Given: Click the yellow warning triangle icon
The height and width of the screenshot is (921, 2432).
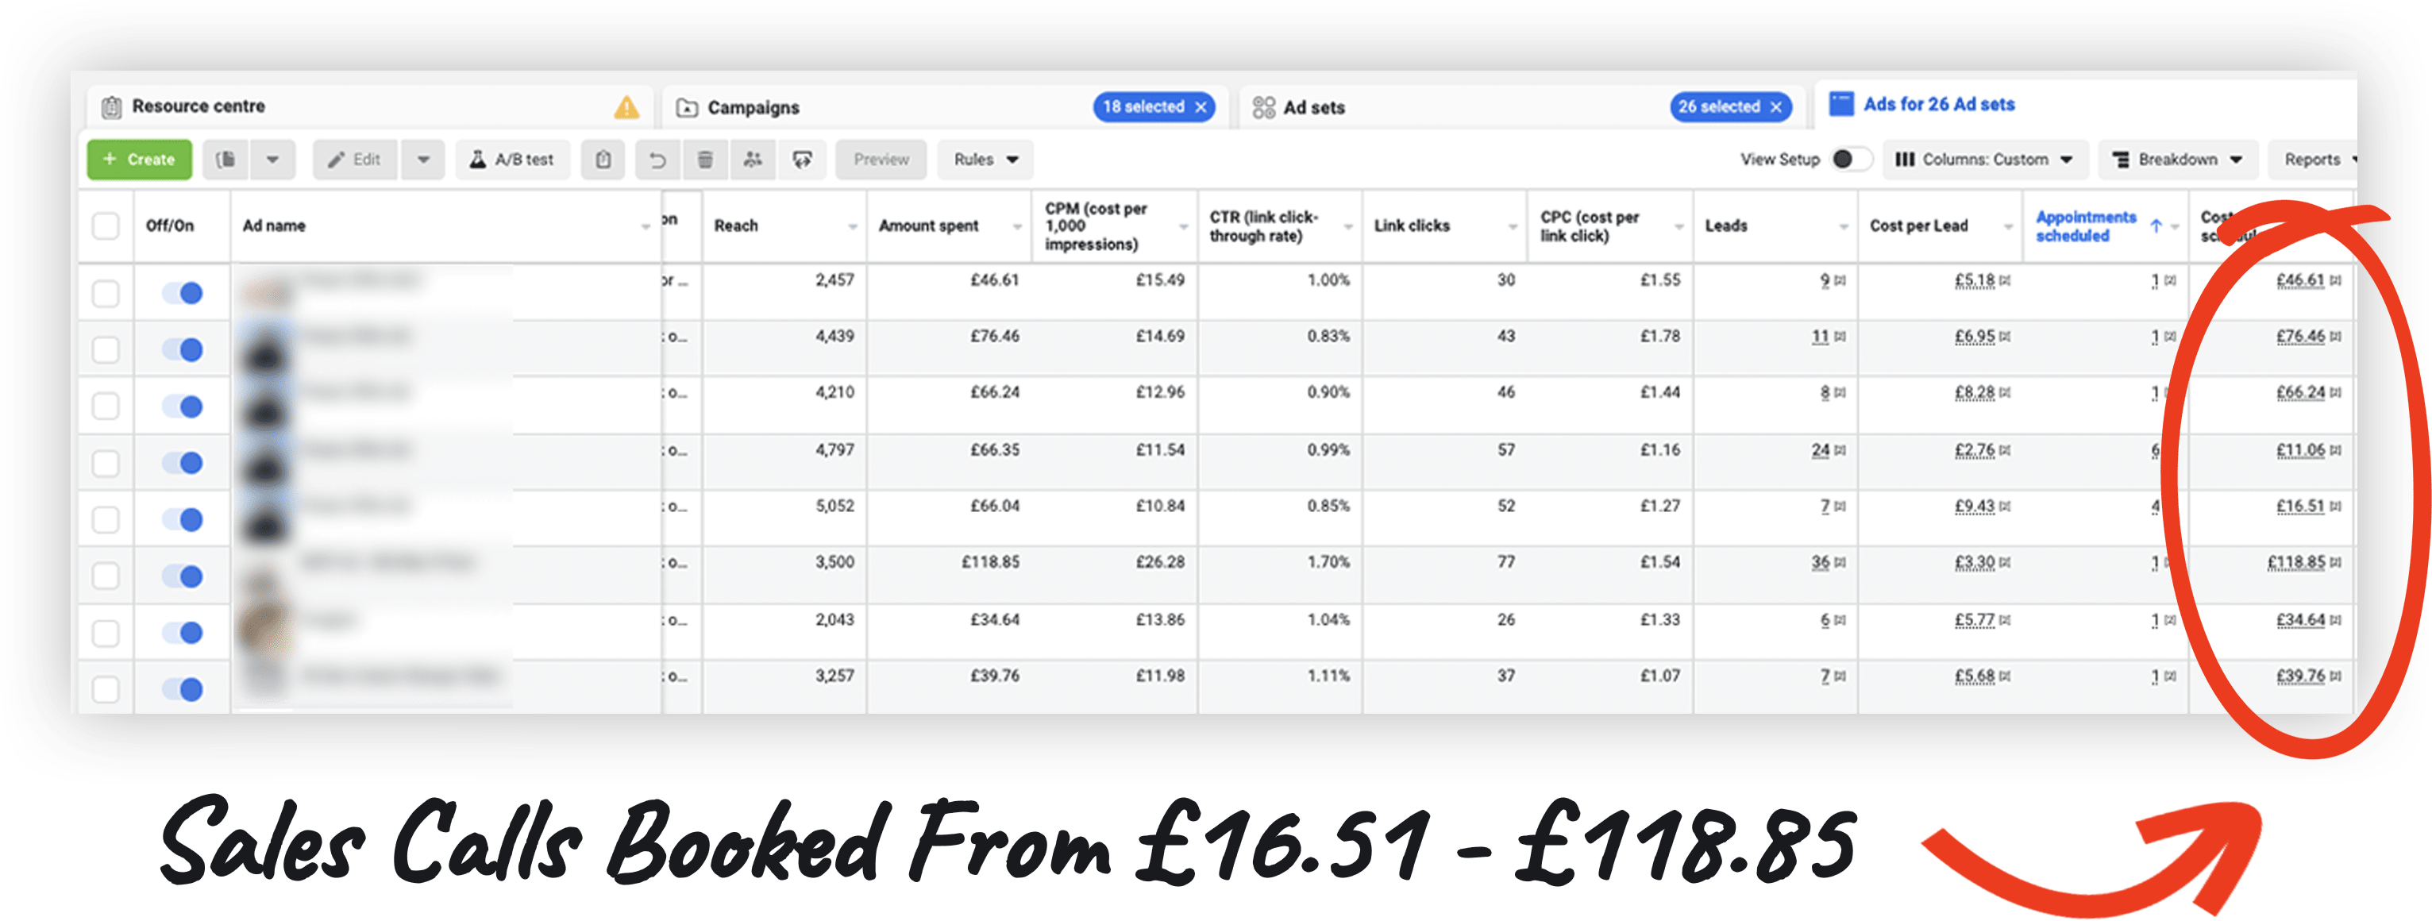Looking at the screenshot, I should pos(626,107).
